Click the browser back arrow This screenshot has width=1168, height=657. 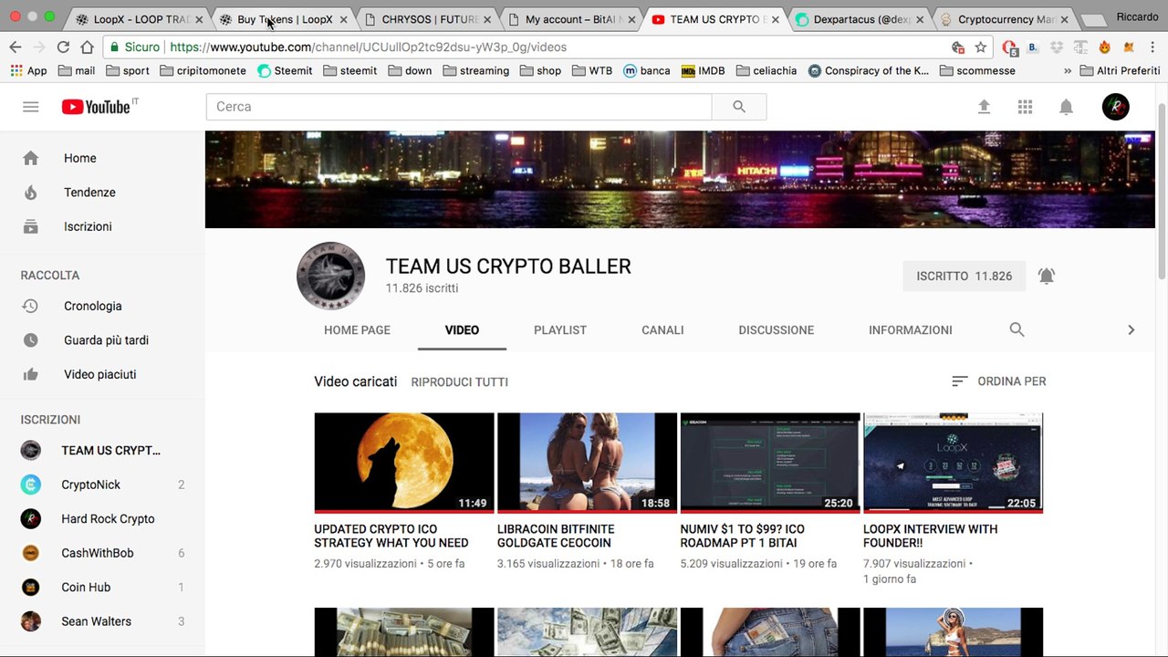tap(16, 47)
